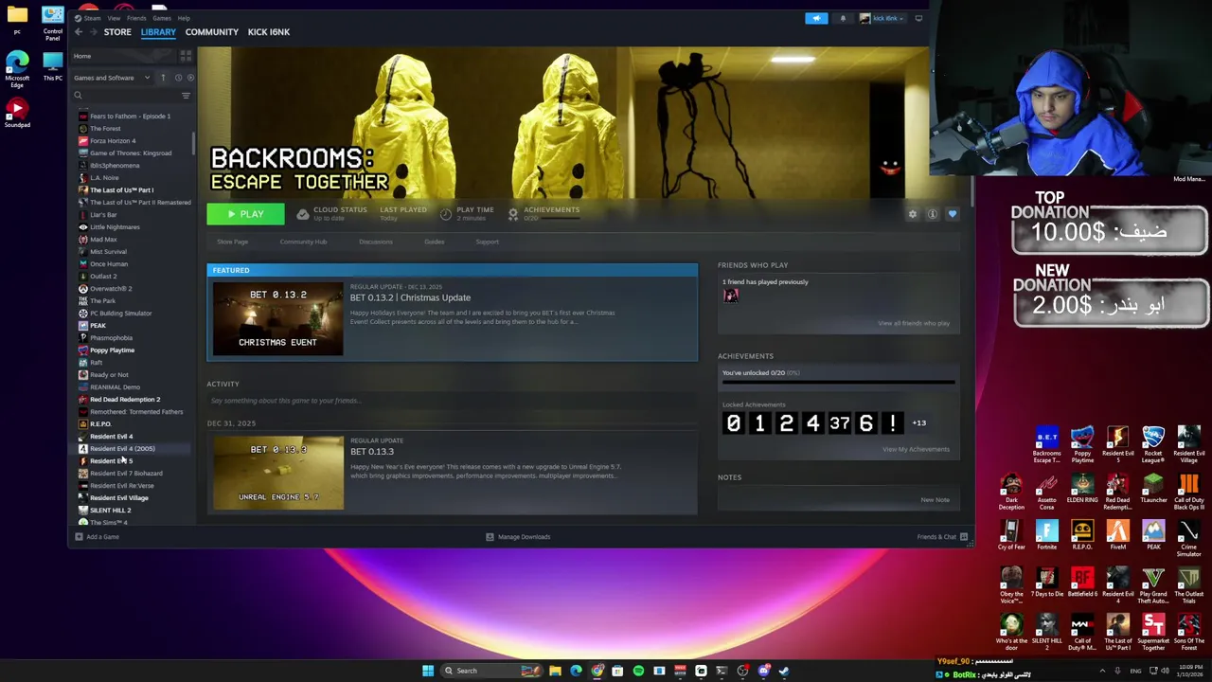Click the green PLAY button
The width and height of the screenshot is (1212, 682).
pos(245,214)
